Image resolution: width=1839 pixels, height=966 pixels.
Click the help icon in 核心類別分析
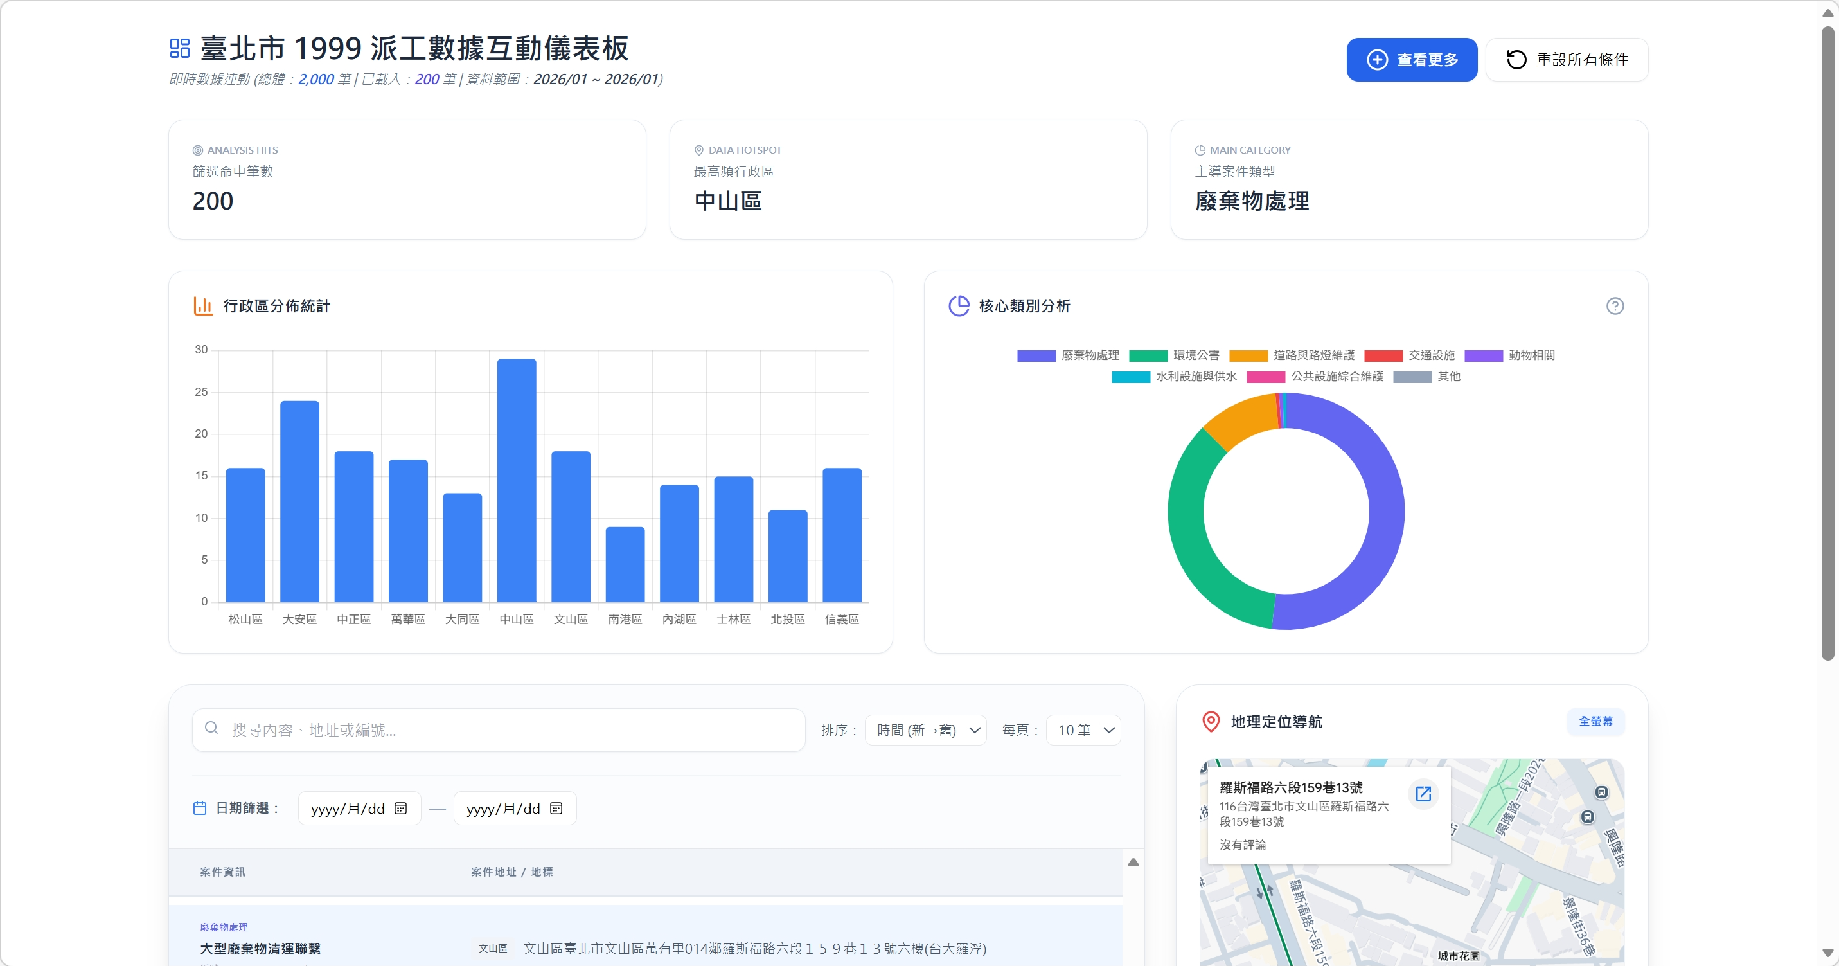click(x=1614, y=305)
